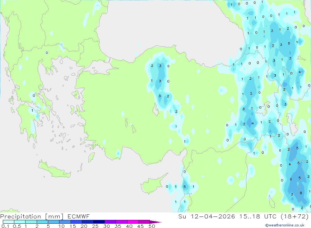Click the 0.5 legend scale label

pyautogui.click(x=17, y=226)
